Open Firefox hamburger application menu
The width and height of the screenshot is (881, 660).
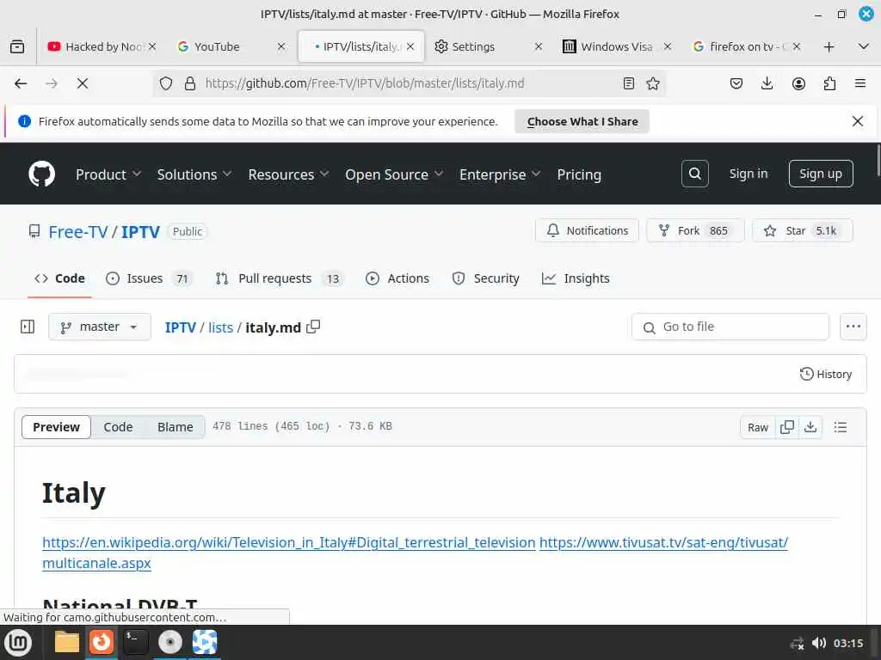(860, 83)
